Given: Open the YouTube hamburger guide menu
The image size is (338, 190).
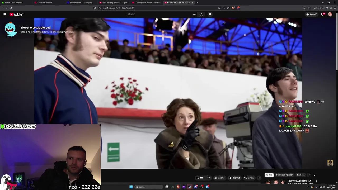Looking at the screenshot, I should point(5,14).
